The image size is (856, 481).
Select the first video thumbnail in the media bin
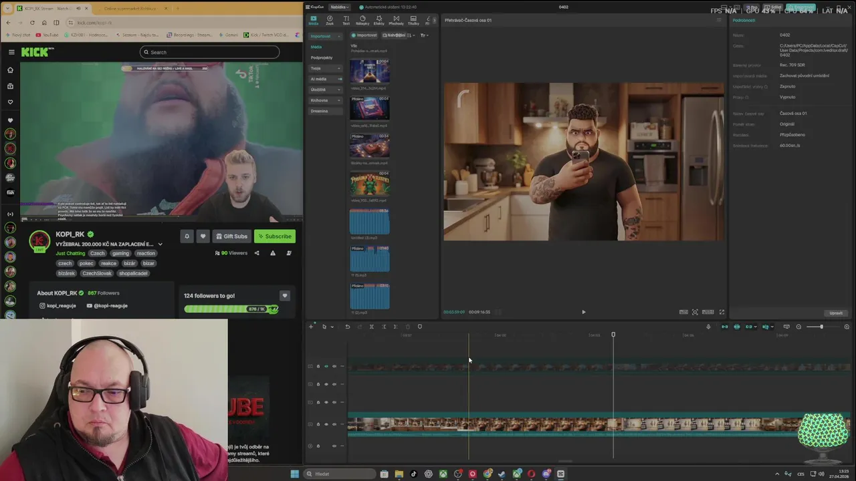[370, 71]
